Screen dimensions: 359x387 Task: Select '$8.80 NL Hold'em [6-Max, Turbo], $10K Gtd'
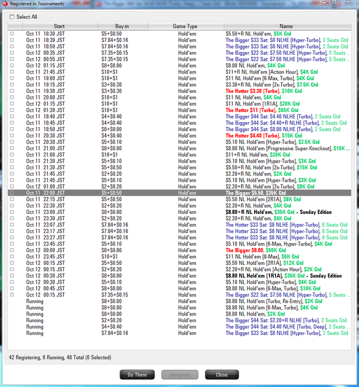[179, 289]
